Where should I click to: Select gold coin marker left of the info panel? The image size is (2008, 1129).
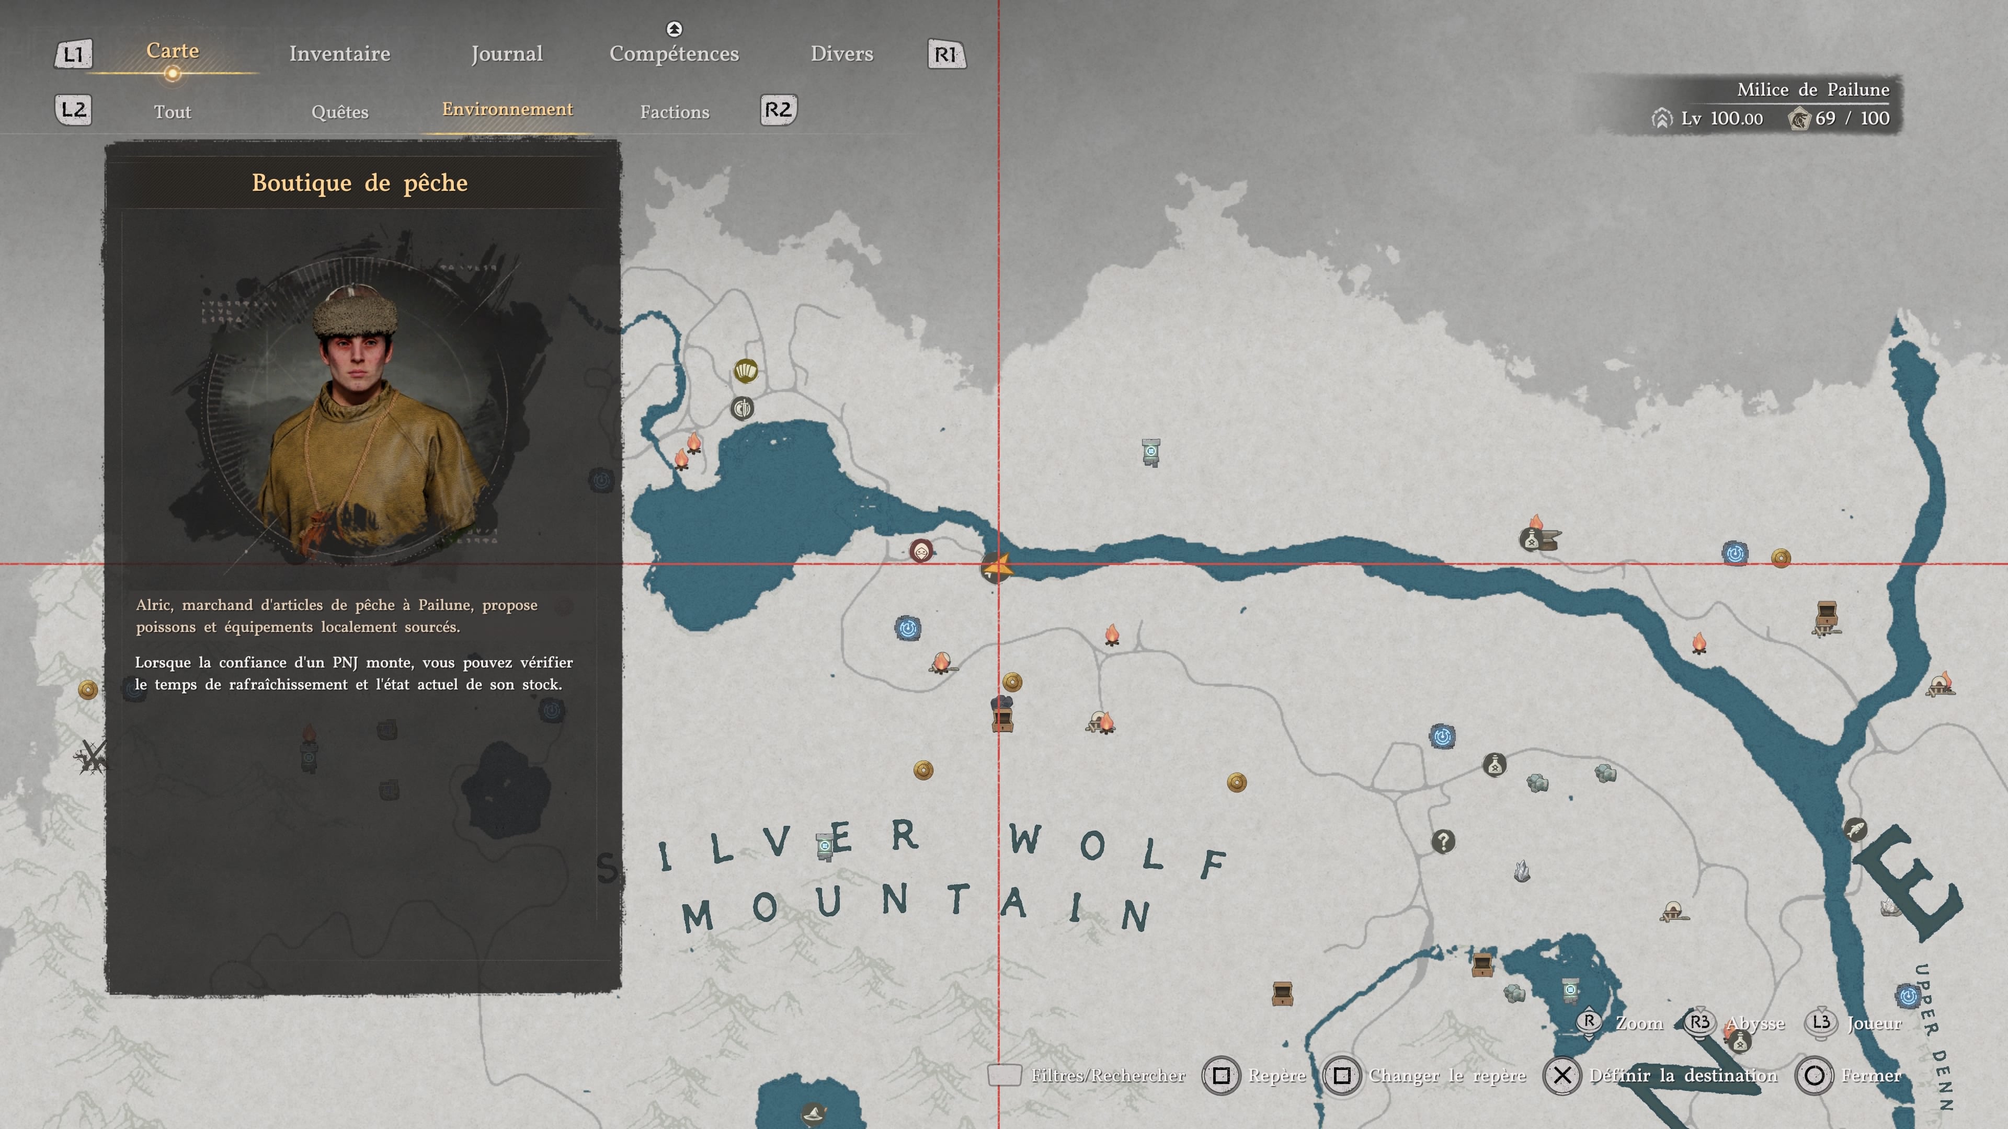pos(88,689)
